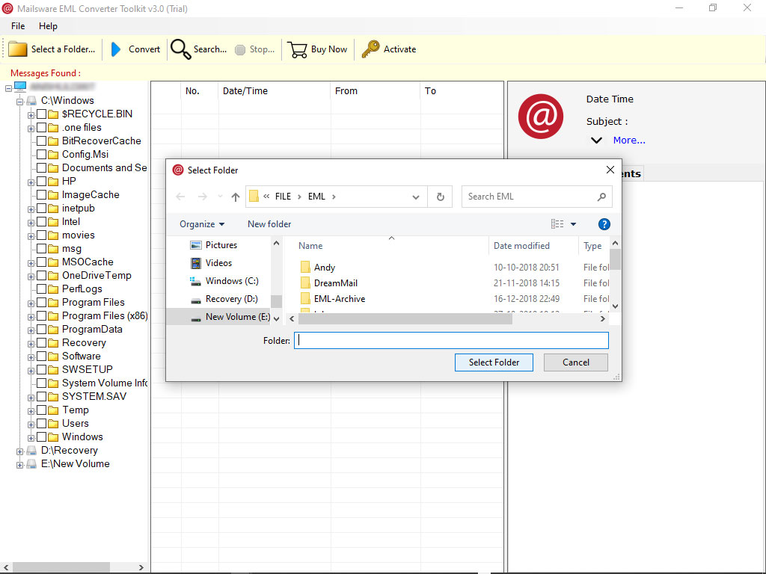Viewport: 766px width, 574px height.
Task: Click the Select Folder button
Action: point(494,362)
